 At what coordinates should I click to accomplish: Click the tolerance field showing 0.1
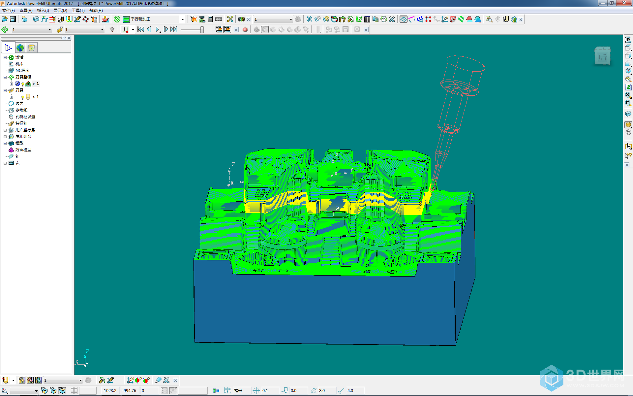tap(270, 390)
